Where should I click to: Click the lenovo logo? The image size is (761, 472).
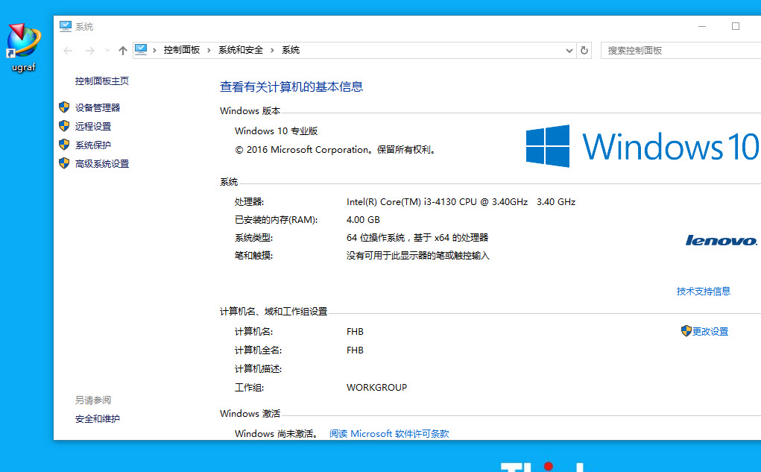point(721,240)
